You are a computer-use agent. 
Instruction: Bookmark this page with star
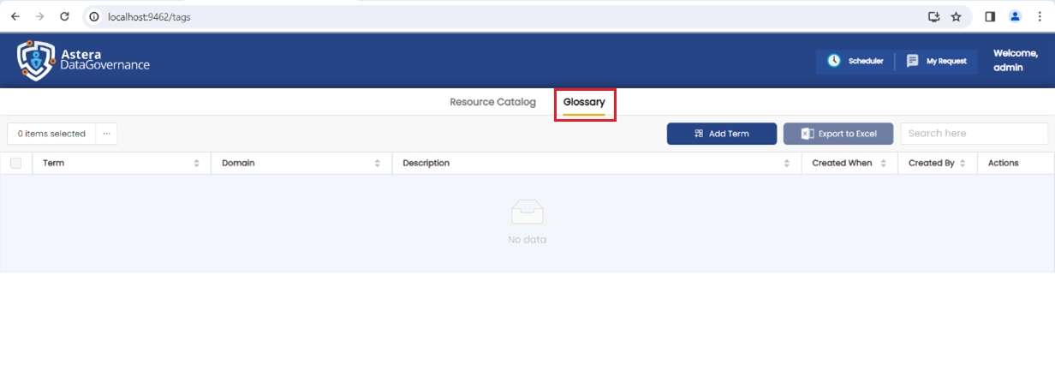(956, 16)
